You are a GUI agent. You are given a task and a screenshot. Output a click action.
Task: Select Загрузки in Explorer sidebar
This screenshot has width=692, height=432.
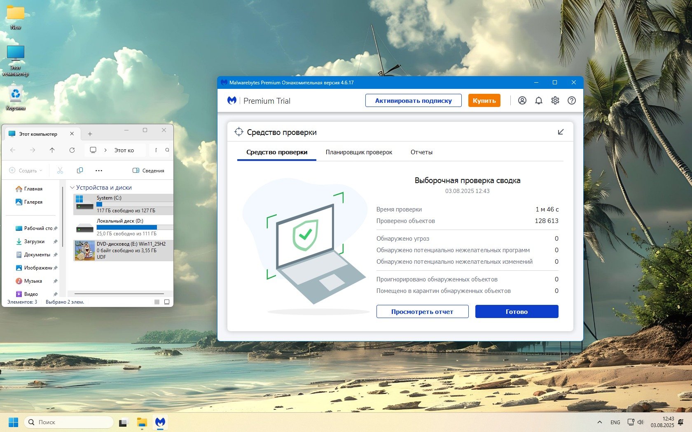pyautogui.click(x=34, y=242)
